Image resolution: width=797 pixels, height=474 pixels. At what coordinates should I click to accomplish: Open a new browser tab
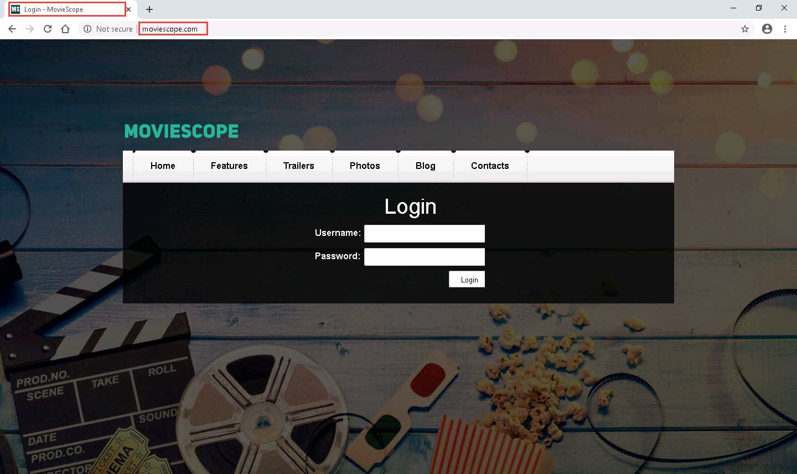(x=149, y=9)
